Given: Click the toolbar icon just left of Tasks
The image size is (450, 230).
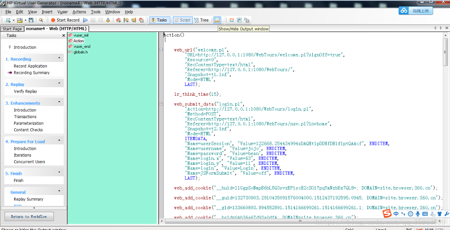Looking at the screenshot, I should pos(141,20).
